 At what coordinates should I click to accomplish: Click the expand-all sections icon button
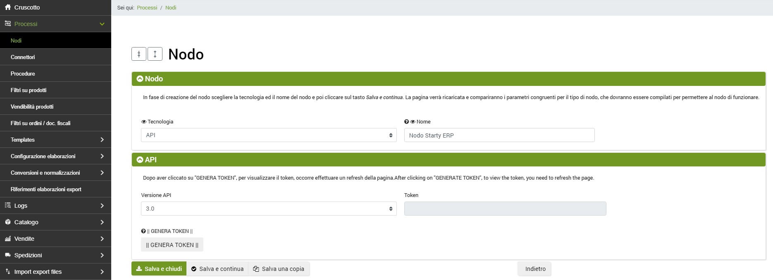[x=155, y=54]
